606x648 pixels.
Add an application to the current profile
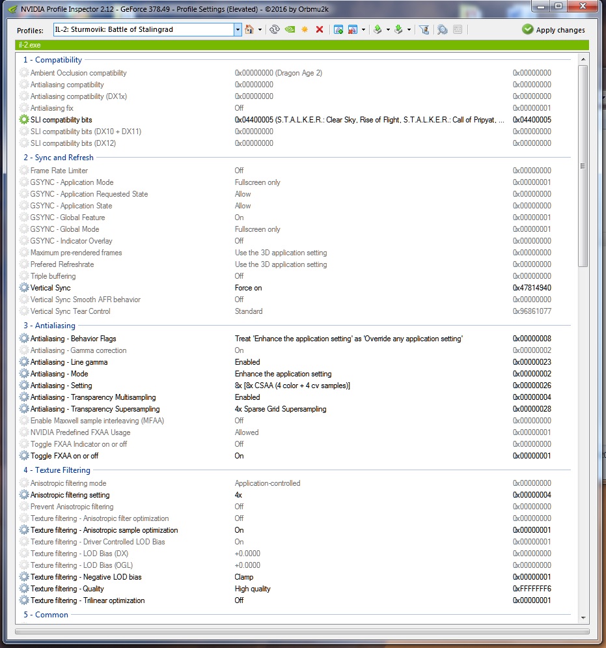pyautogui.click(x=338, y=29)
